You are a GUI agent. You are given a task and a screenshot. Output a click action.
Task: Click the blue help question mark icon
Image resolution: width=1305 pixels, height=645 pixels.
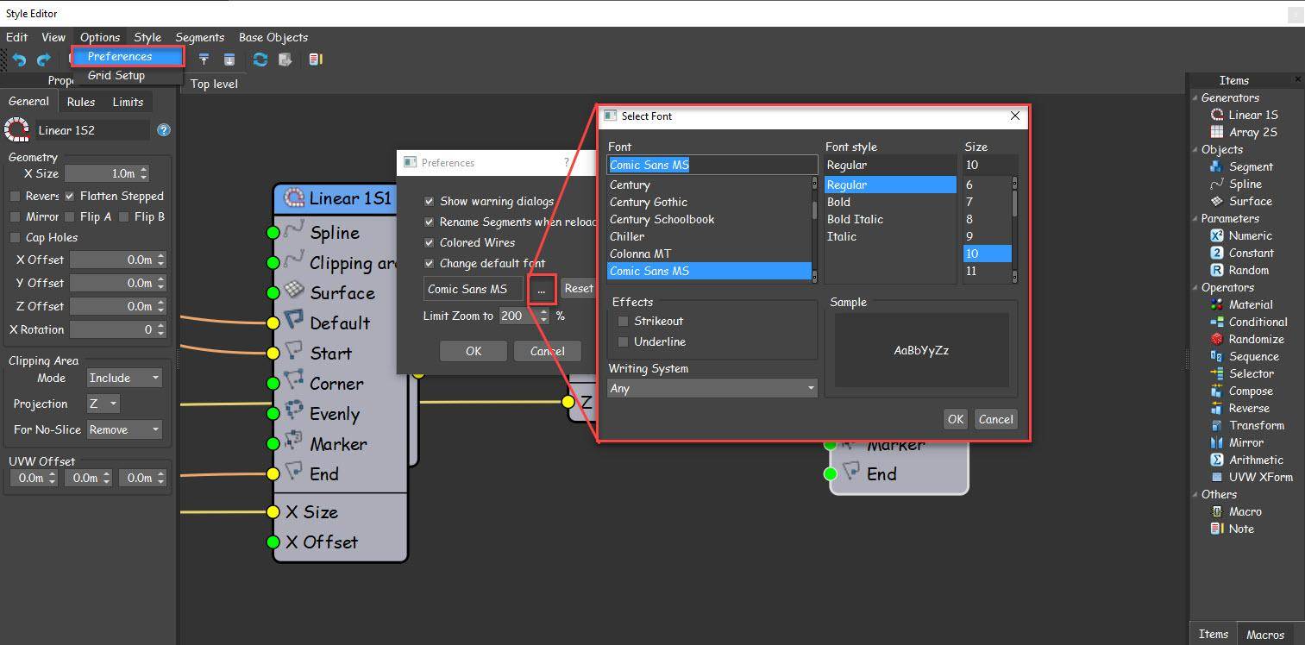164,130
